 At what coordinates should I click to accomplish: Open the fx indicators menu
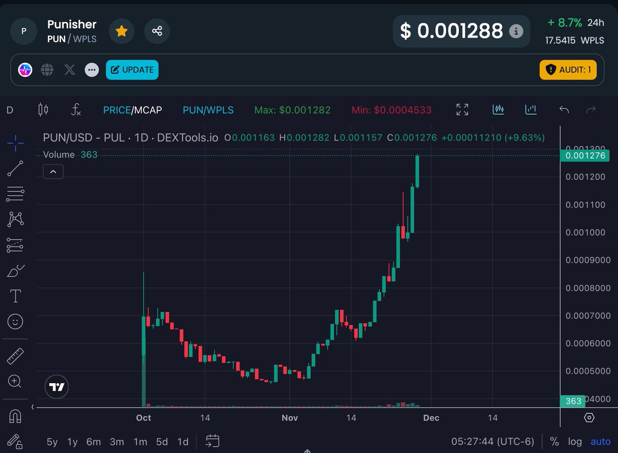tap(76, 109)
